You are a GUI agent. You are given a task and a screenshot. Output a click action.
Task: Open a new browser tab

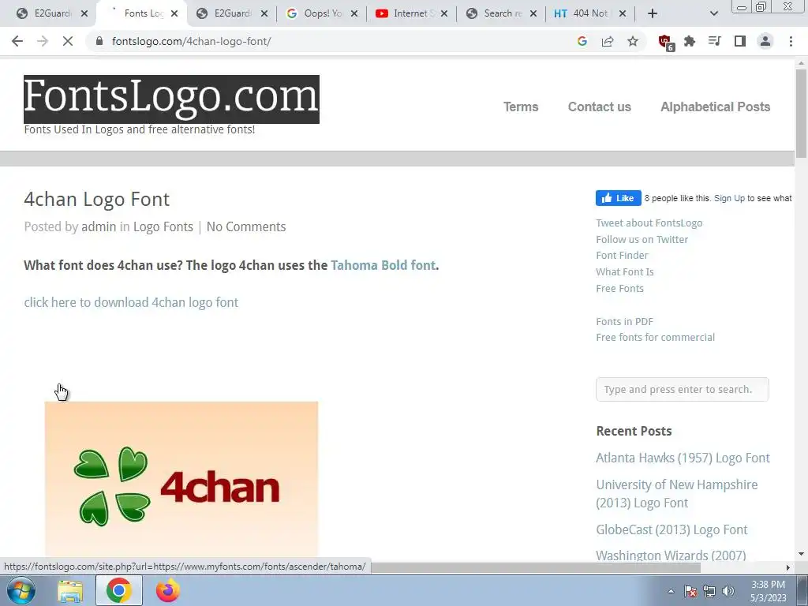[x=653, y=13]
